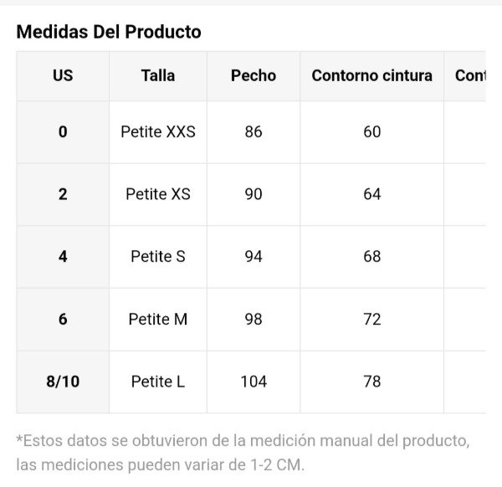Click the Talla column header
This screenshot has height=487, width=502.
pos(158,75)
